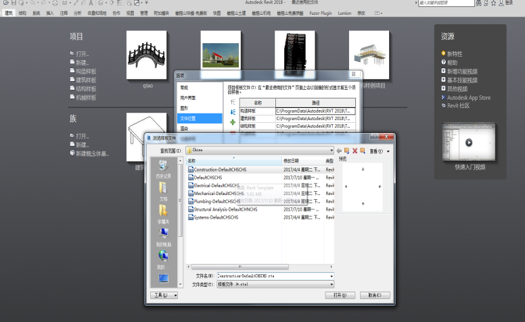Click move row up icon in options dialog
This screenshot has width=525, height=322.
(233, 102)
